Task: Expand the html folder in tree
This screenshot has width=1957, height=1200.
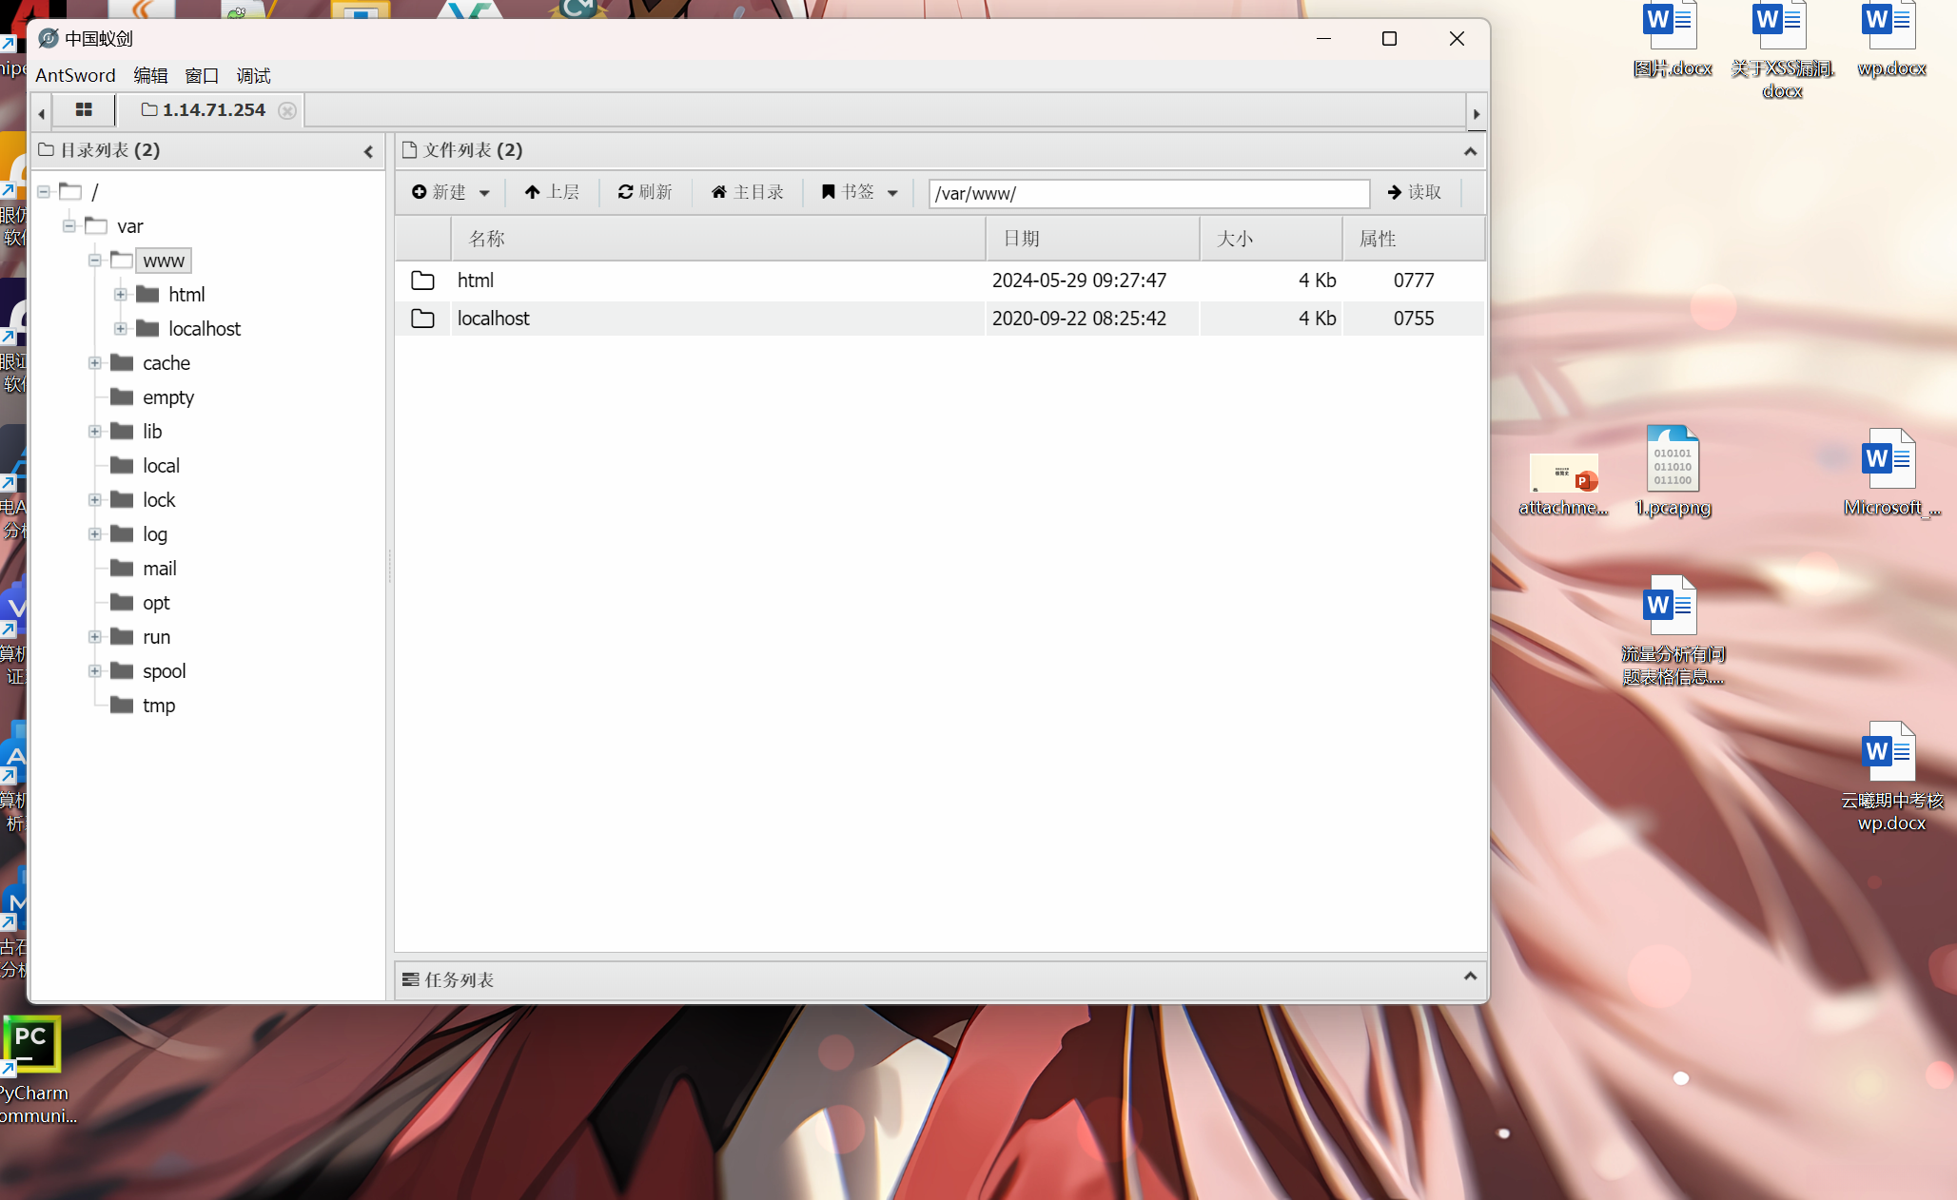Action: click(121, 295)
